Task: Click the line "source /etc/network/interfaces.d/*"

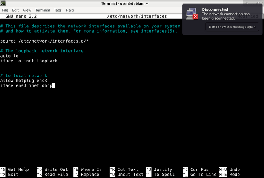Action: point(45,41)
